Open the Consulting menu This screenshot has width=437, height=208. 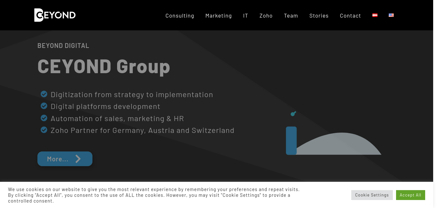click(x=179, y=16)
